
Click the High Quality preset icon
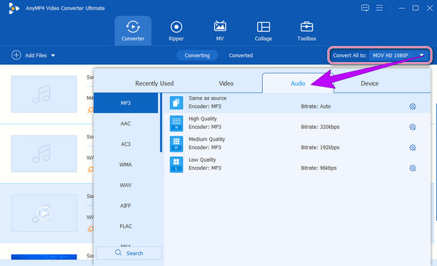176,123
